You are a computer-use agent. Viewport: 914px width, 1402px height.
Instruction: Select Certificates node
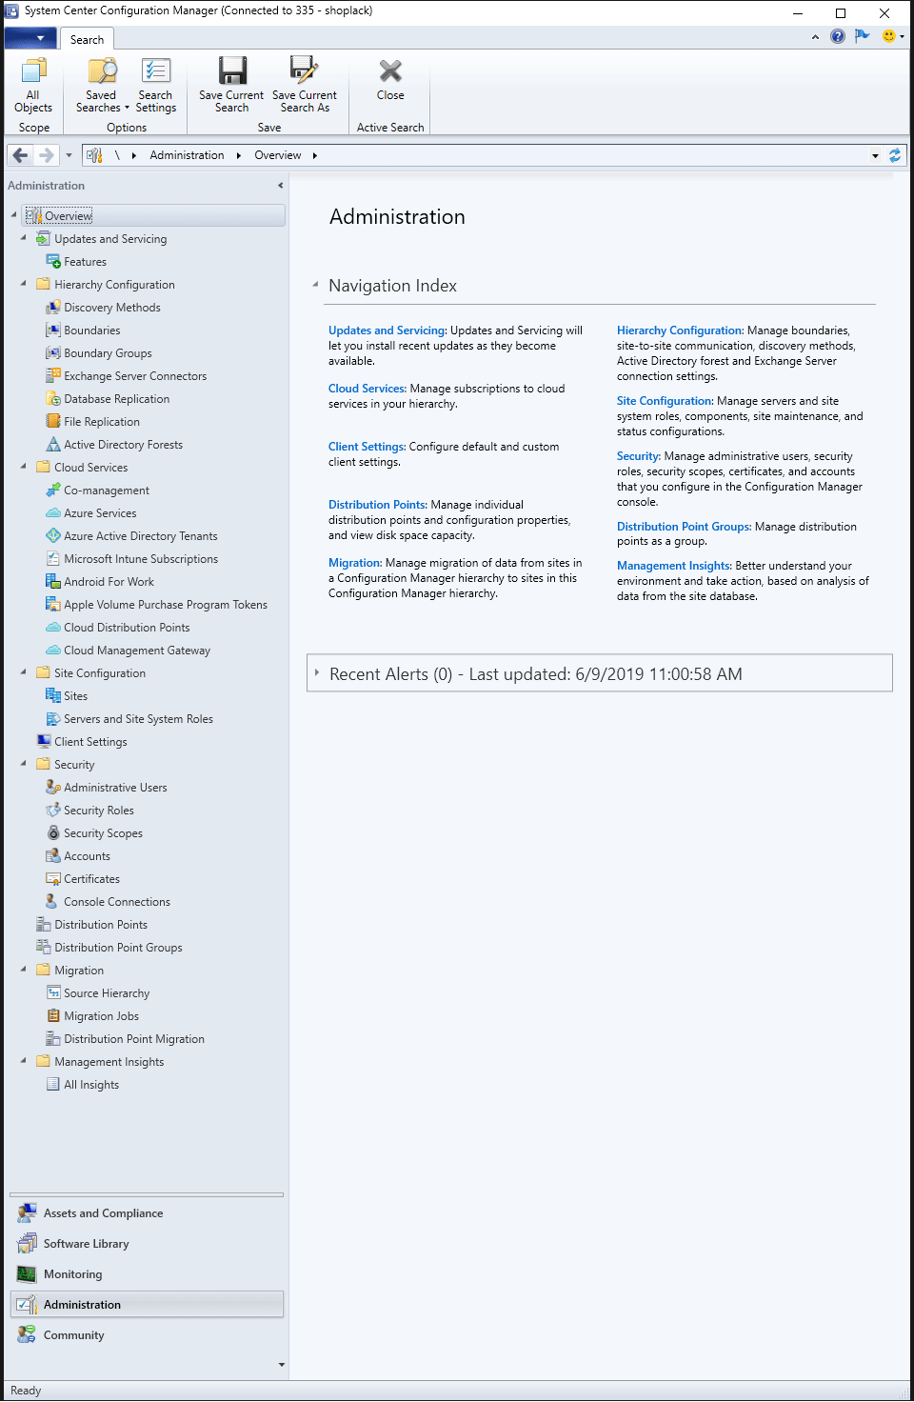[91, 879]
